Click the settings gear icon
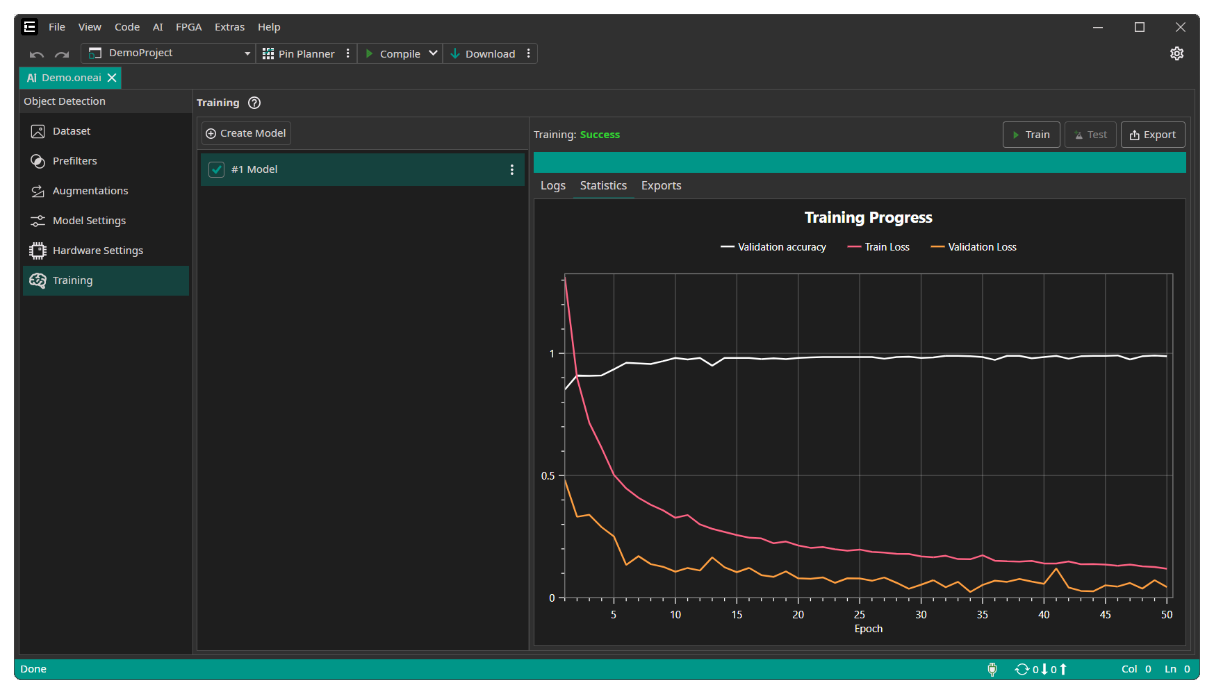 point(1176,53)
